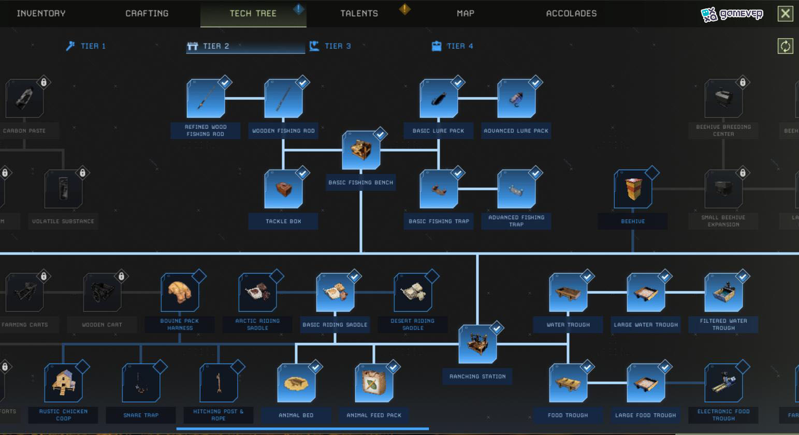Screen dimensions: 799x435
Task: Select the Desert Riding Saddle icon
Action: tap(413, 292)
